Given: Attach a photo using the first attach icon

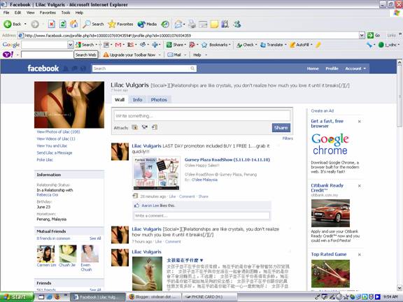Looking at the screenshot, I should pos(134,127).
